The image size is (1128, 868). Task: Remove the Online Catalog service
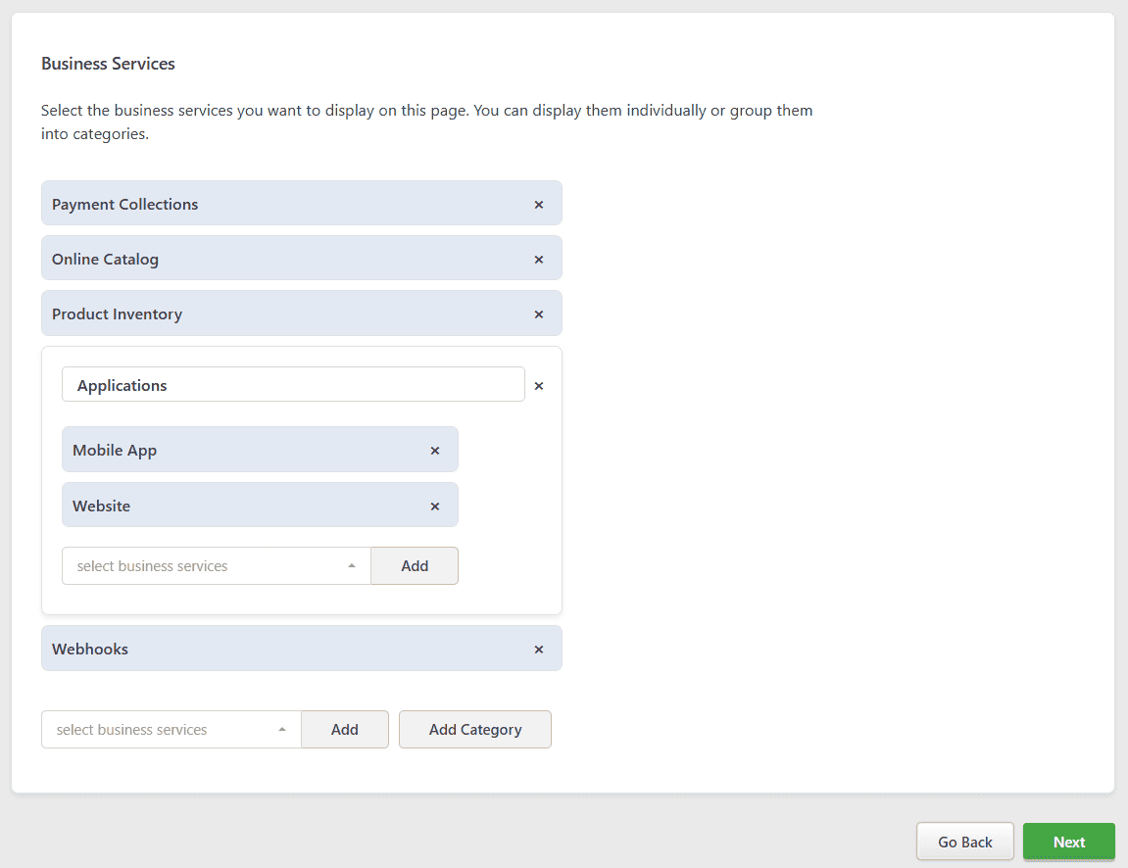[x=538, y=260]
